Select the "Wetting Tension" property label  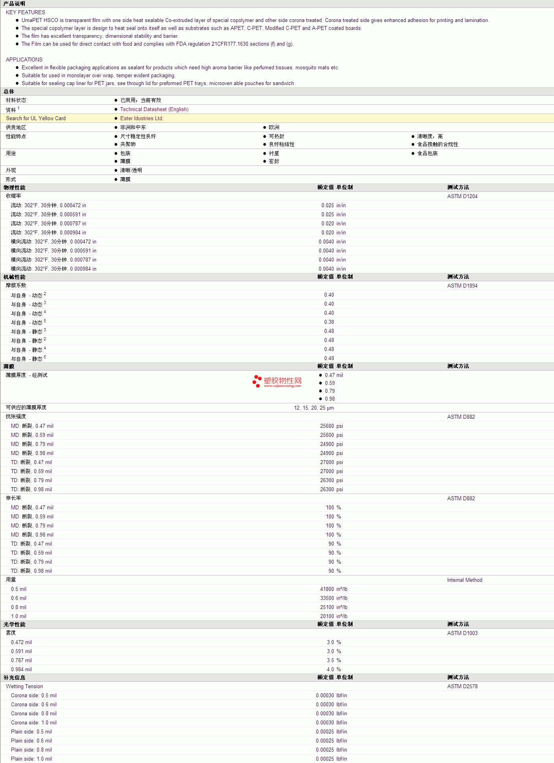click(x=24, y=687)
